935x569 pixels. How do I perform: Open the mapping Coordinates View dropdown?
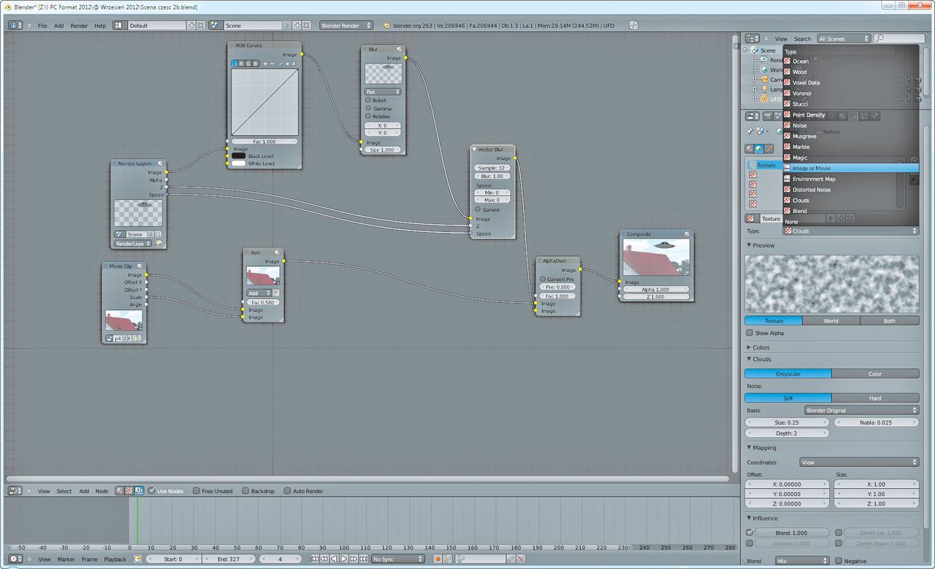tap(858, 462)
